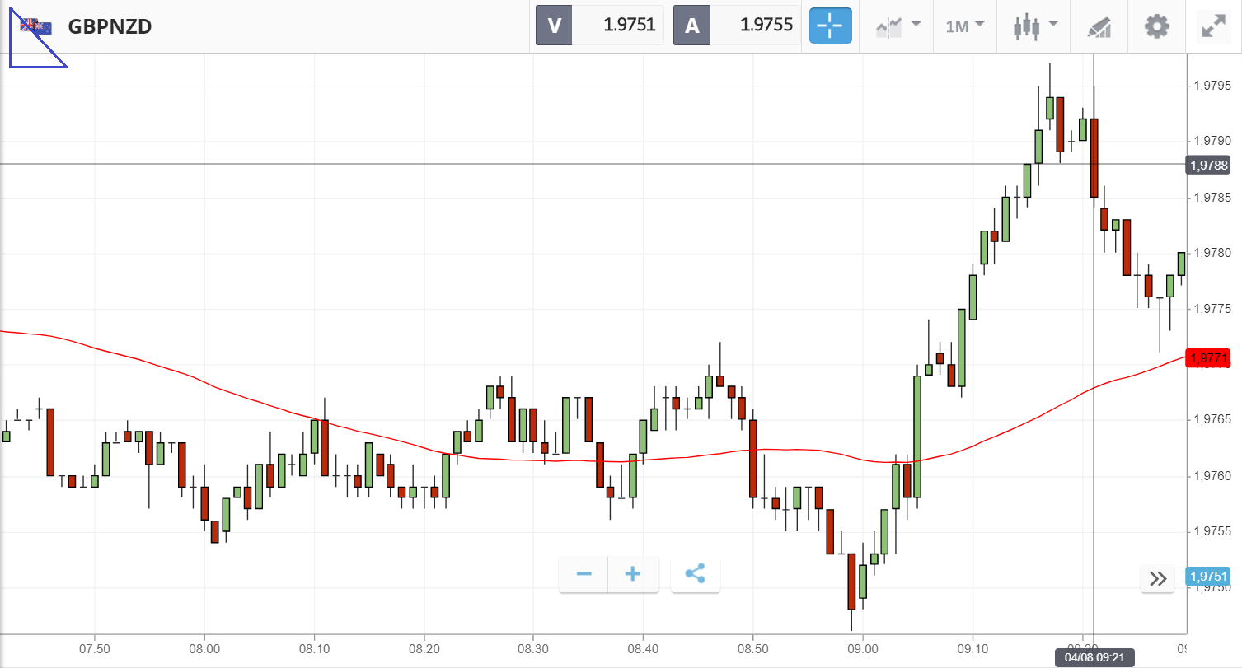The image size is (1242, 668).
Task: Open the candlestick chart type dropdown
Action: tap(1034, 26)
